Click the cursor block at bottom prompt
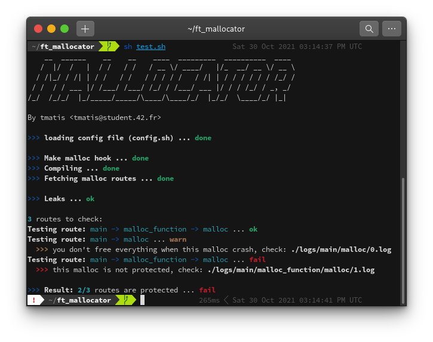Screen dimensions: 433x342 click(142, 300)
